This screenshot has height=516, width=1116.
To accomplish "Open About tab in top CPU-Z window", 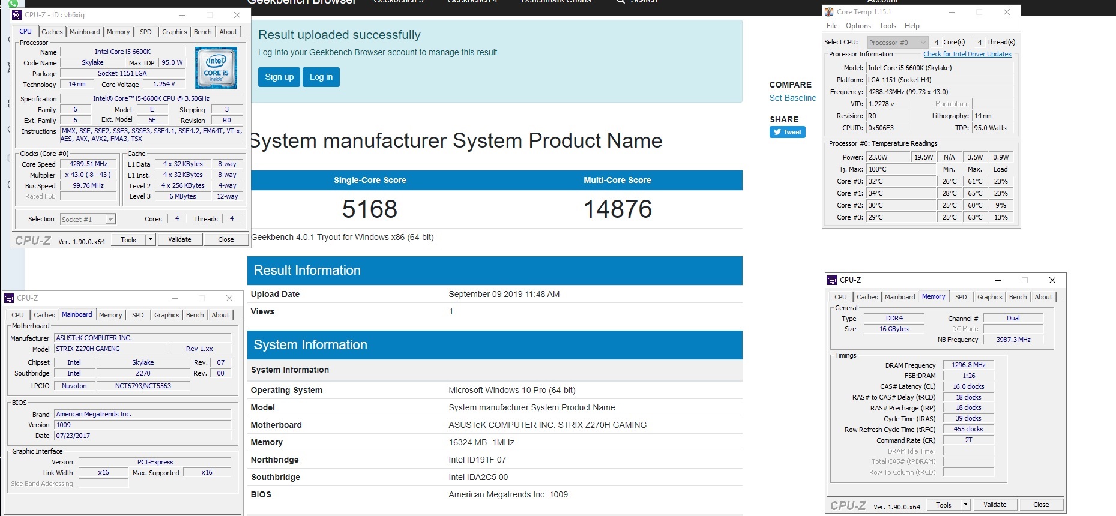I will [x=228, y=32].
